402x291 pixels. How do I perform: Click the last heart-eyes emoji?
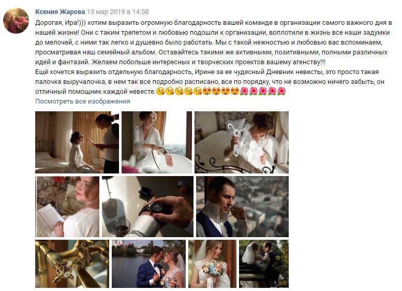tap(235, 91)
